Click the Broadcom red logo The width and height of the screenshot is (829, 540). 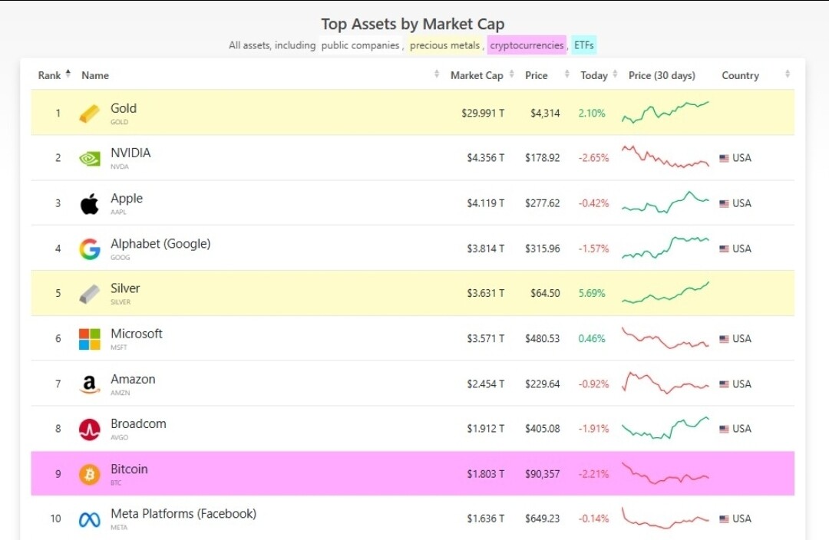point(89,430)
